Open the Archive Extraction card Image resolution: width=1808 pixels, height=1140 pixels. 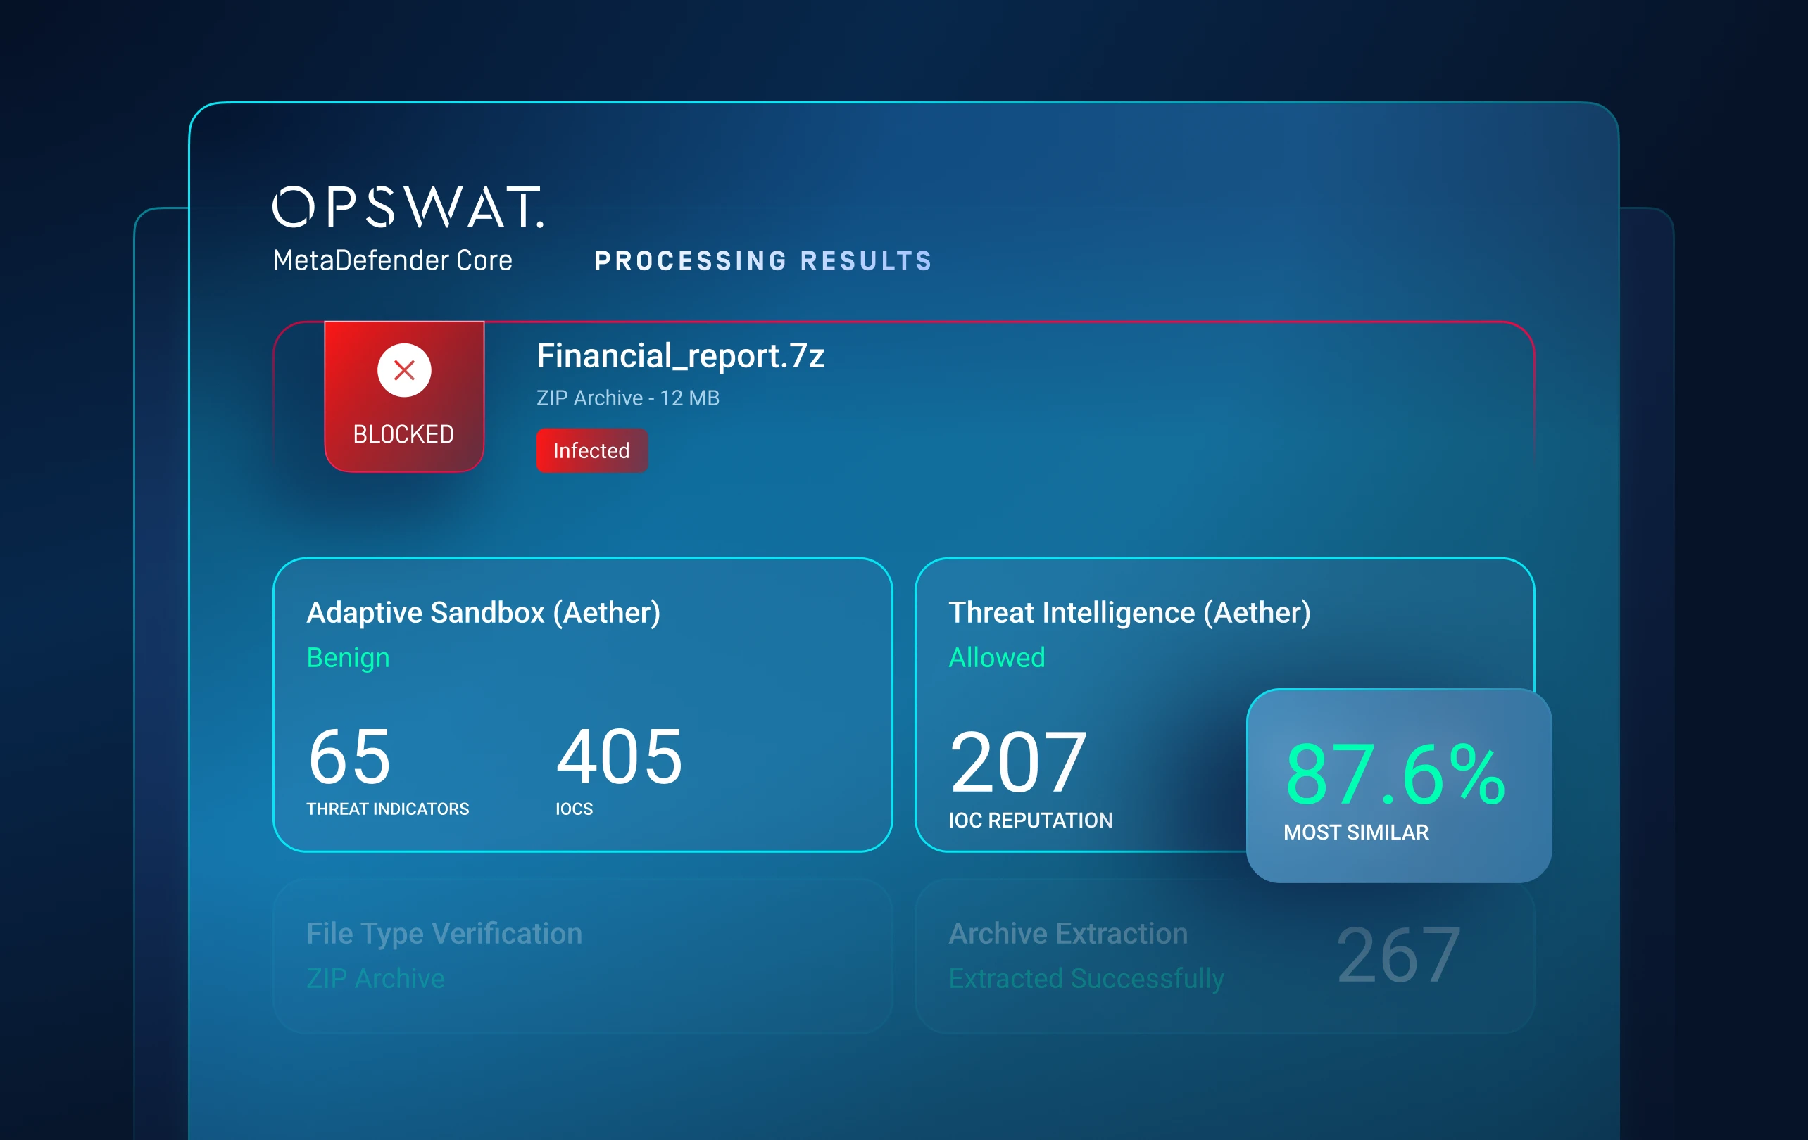coord(1067,934)
